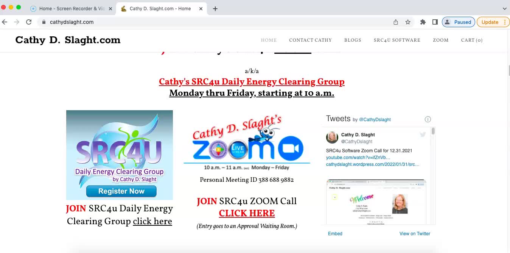Open the ZOOM nav item

tap(441, 40)
